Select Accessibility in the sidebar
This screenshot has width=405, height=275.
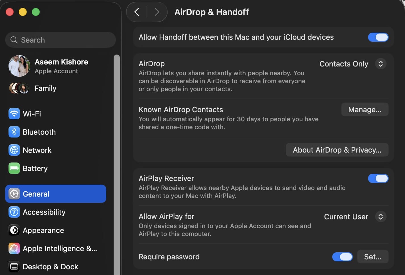(56, 212)
